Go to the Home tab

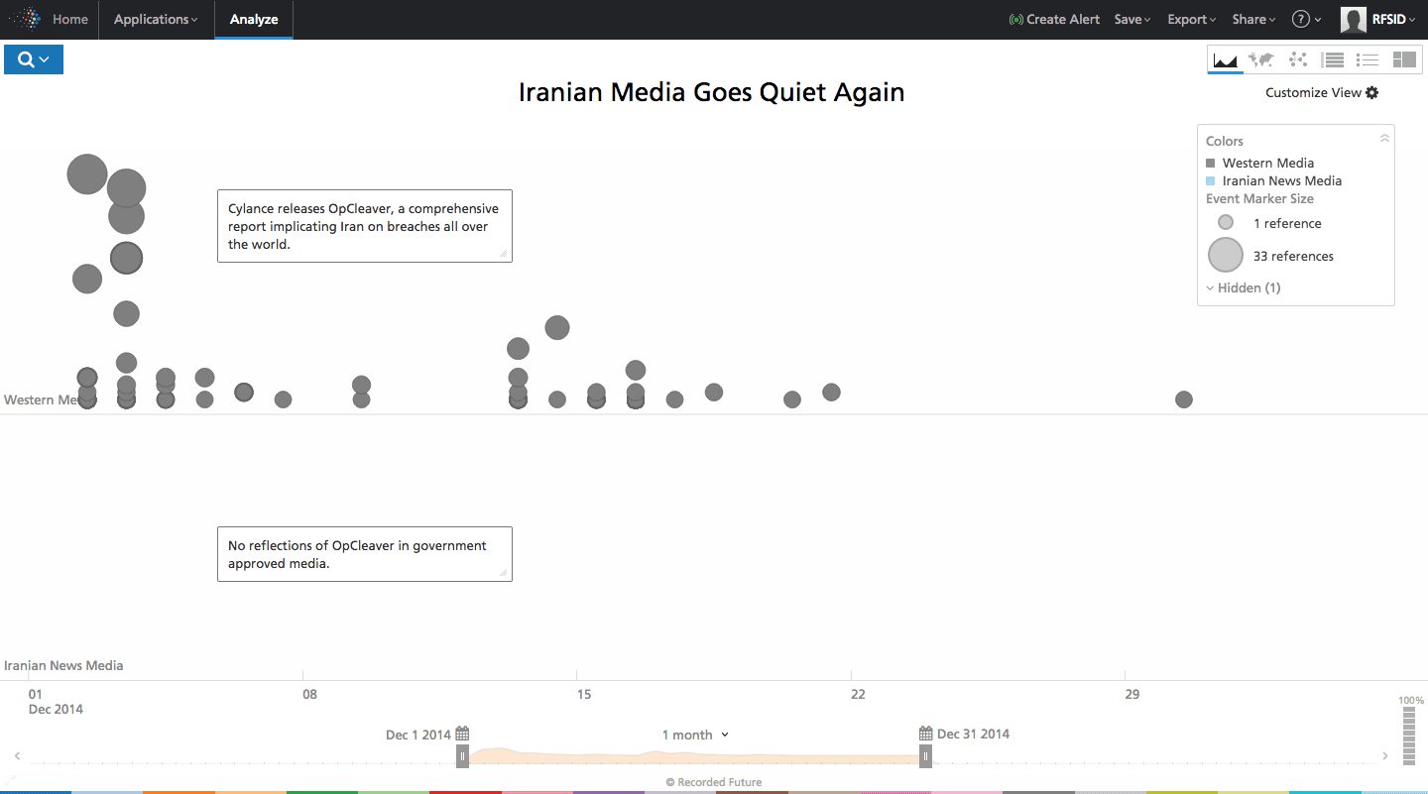tap(69, 20)
